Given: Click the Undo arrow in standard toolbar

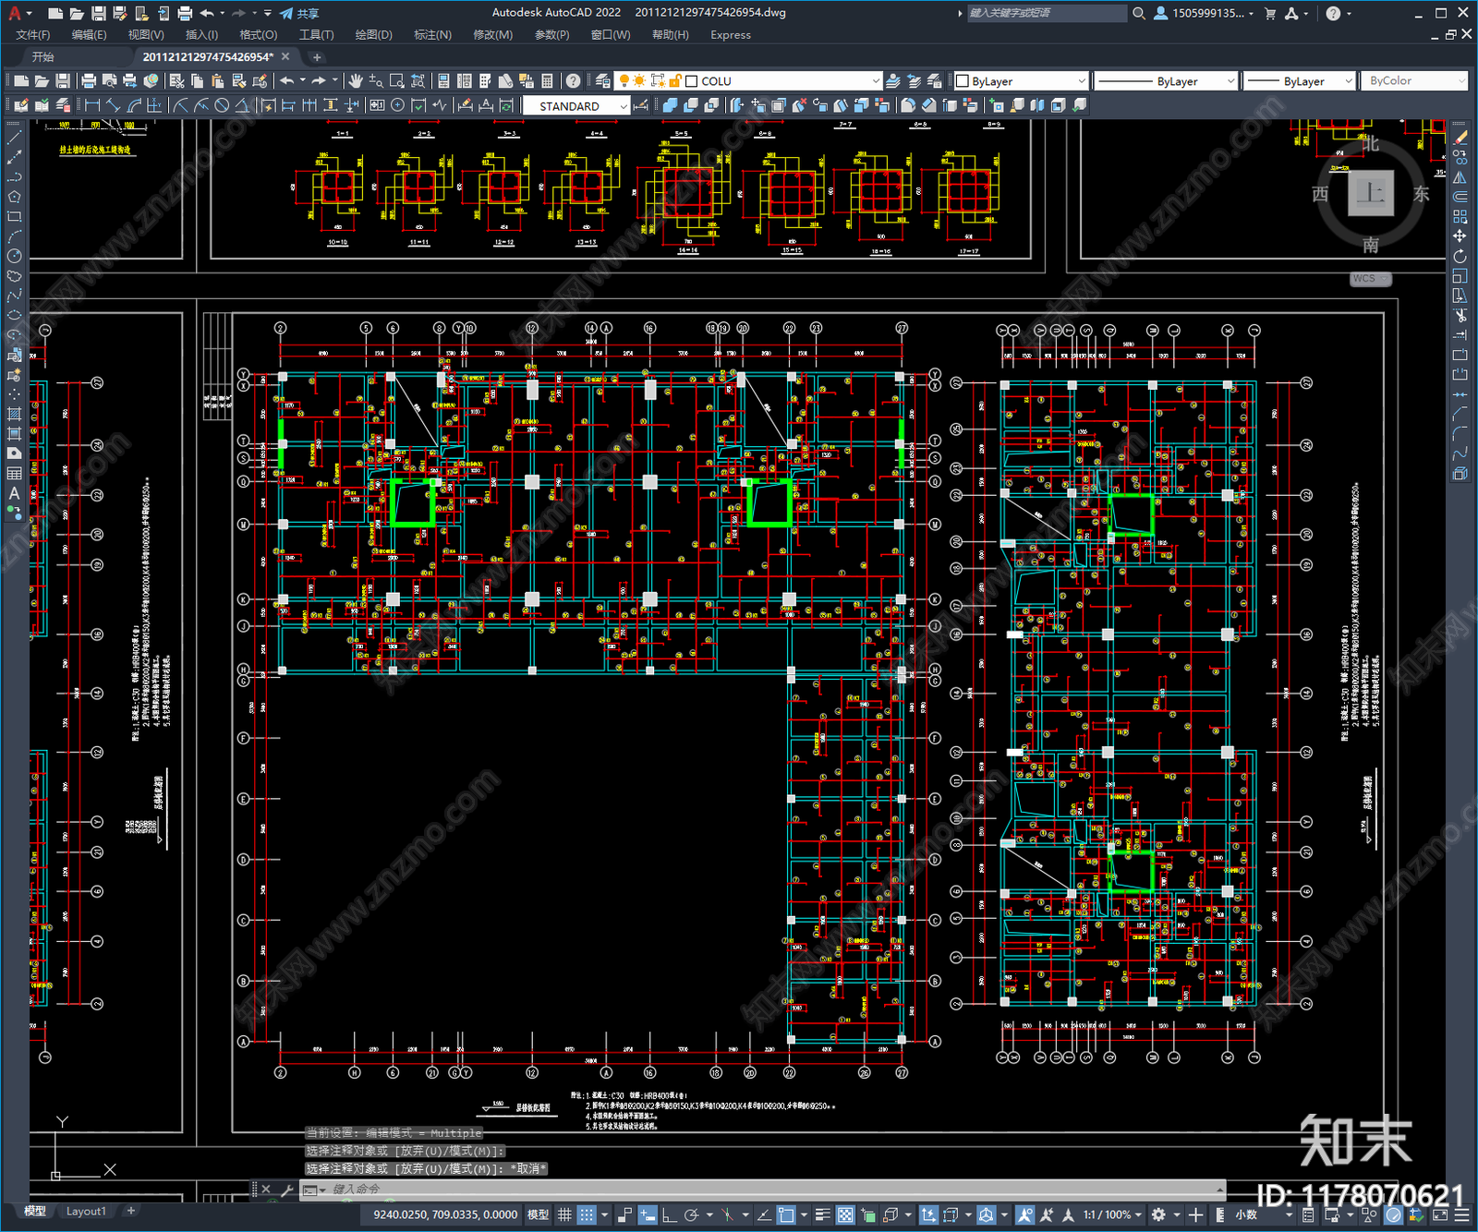Looking at the screenshot, I should coord(287,81).
